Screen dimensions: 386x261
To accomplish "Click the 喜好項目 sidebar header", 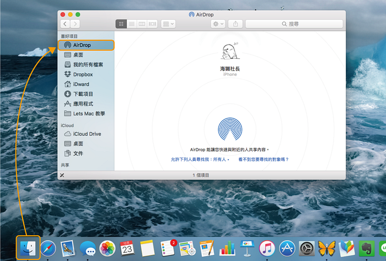I will pos(69,36).
